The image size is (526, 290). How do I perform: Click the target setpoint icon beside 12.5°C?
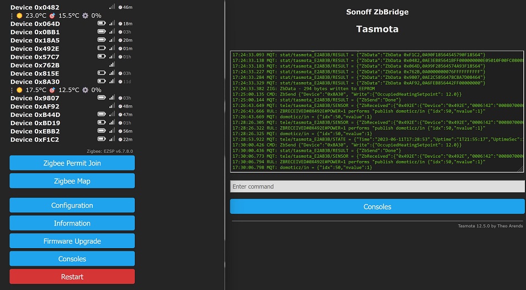(52, 90)
